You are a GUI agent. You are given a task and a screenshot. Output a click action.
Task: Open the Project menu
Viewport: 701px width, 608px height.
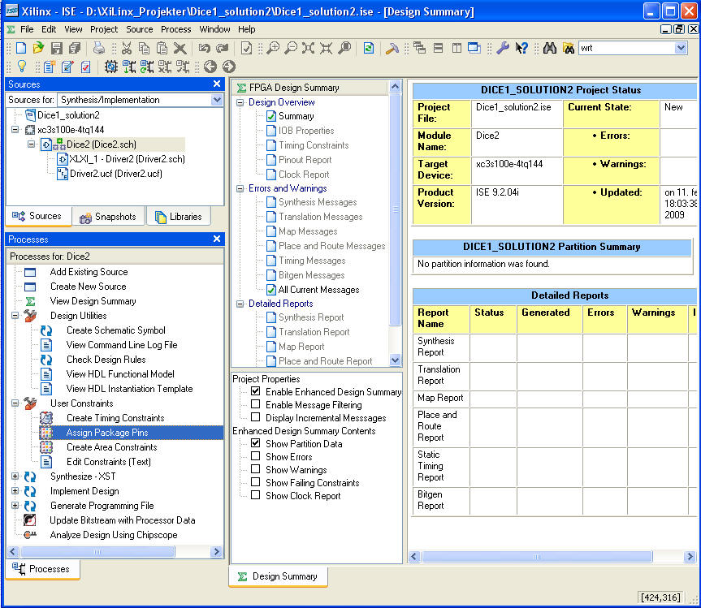tap(104, 29)
